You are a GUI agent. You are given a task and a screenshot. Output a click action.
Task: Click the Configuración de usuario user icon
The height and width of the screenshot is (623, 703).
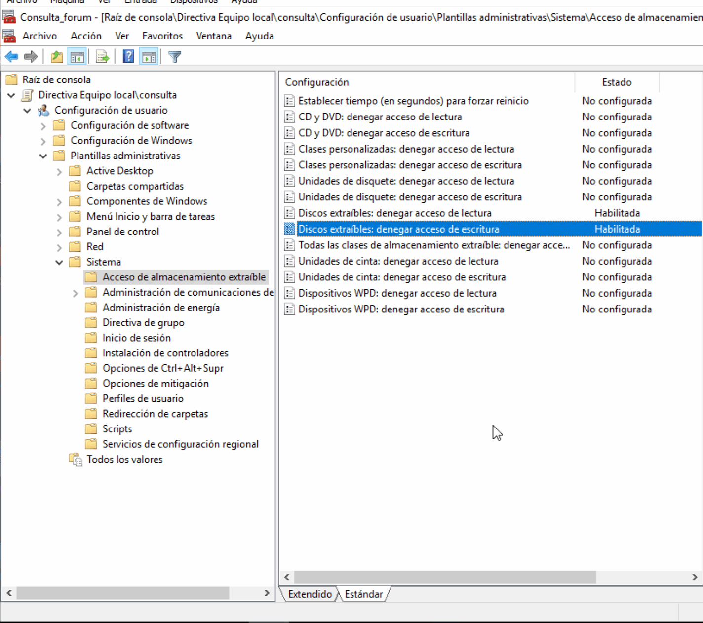click(x=43, y=110)
